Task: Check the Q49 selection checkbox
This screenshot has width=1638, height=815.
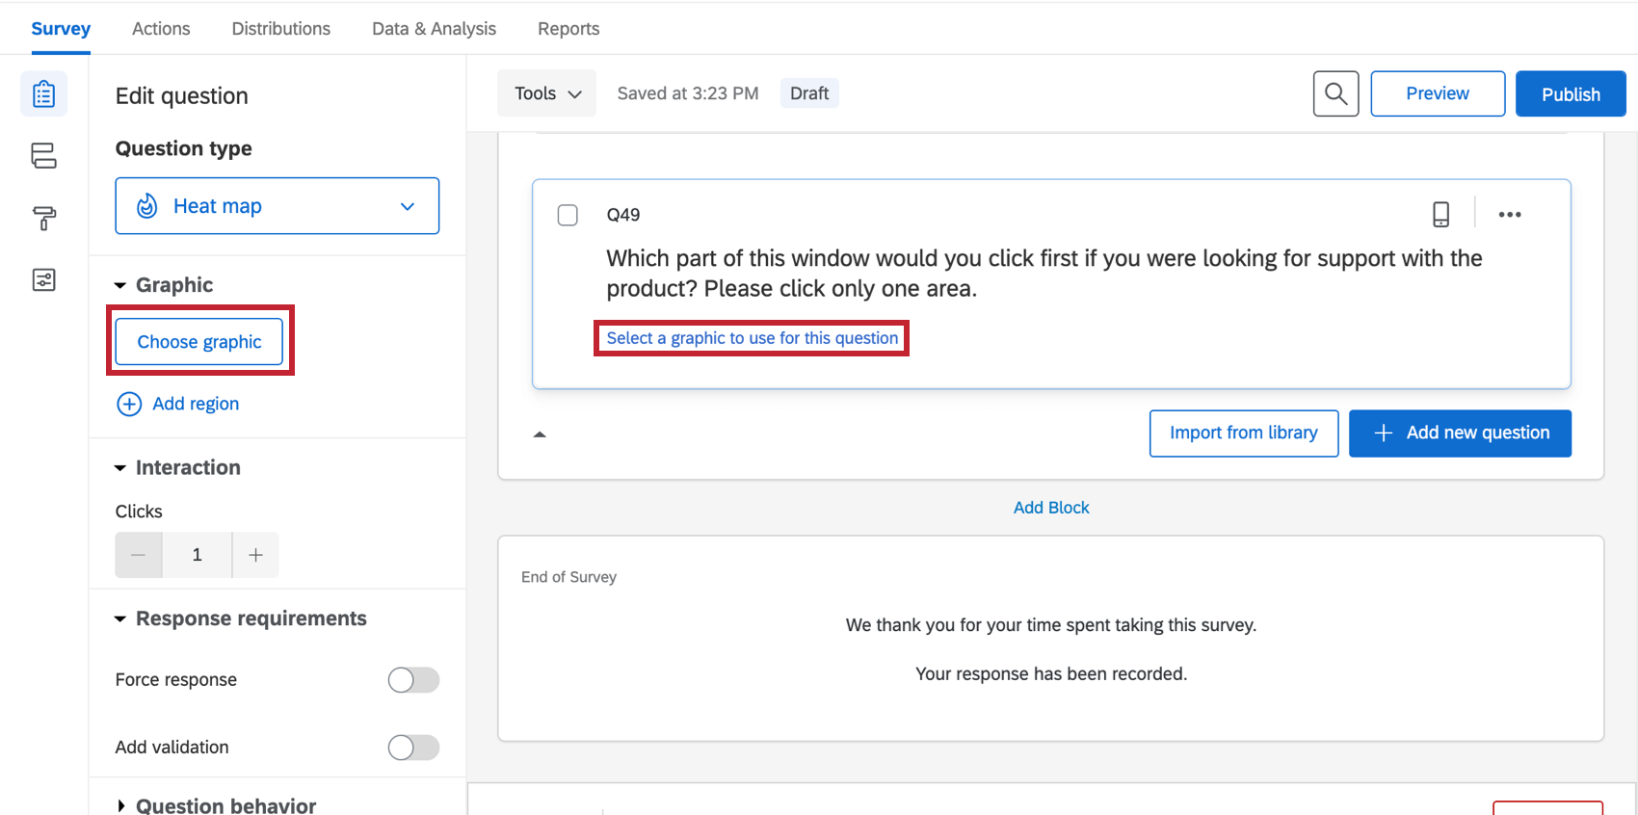Action: 568,215
